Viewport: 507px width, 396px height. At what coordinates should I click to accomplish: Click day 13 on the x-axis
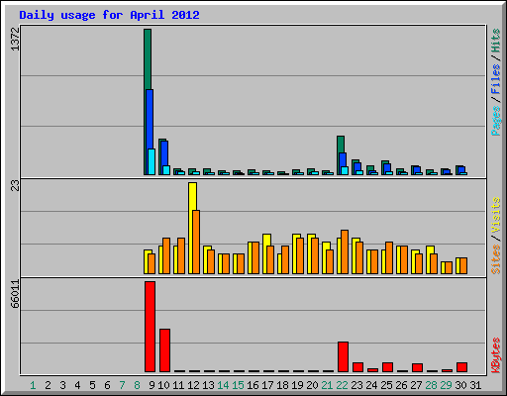(x=208, y=385)
